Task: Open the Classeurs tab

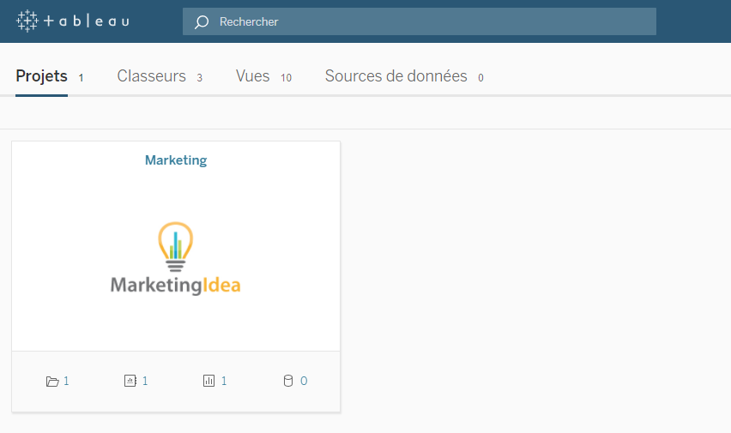Action: (151, 76)
